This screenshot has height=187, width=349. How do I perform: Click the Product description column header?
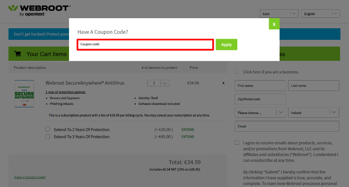[30, 68]
